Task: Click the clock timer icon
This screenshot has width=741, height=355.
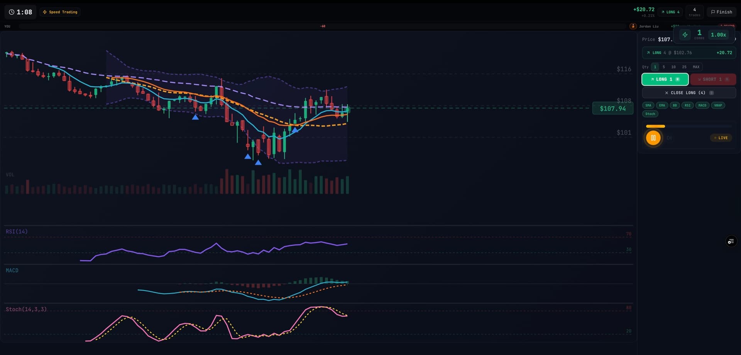Action: 12,12
